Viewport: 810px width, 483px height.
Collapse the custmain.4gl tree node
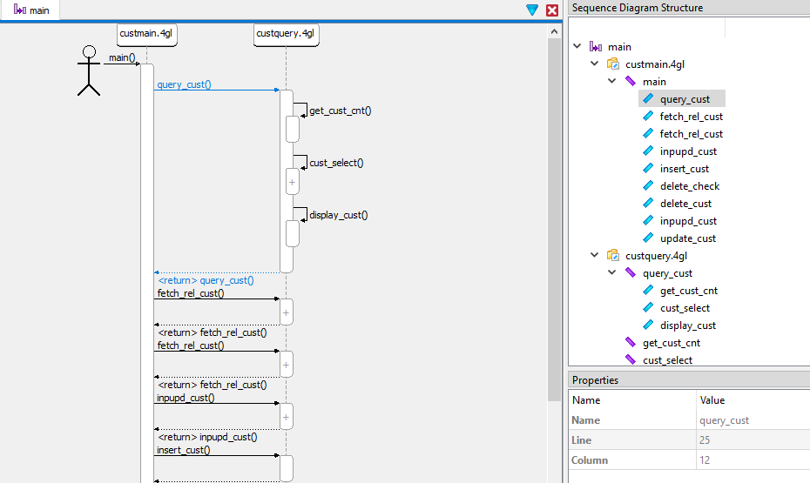(x=595, y=64)
